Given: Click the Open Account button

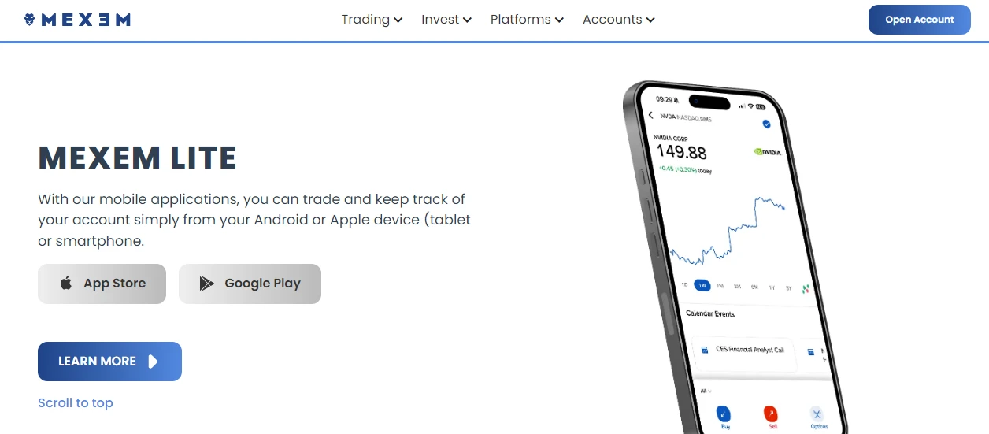Looking at the screenshot, I should coord(919,20).
